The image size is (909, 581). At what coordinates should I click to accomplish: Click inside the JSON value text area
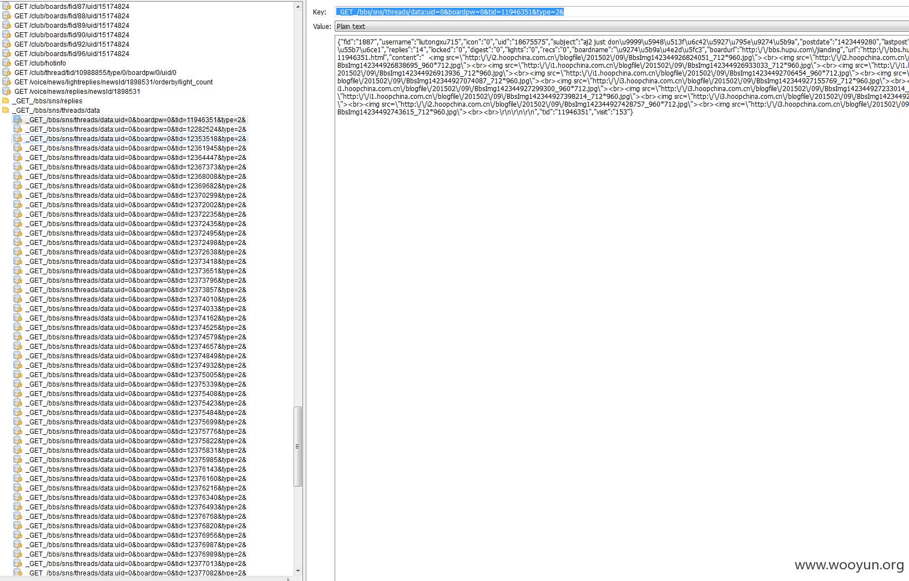pyautogui.click(x=622, y=308)
